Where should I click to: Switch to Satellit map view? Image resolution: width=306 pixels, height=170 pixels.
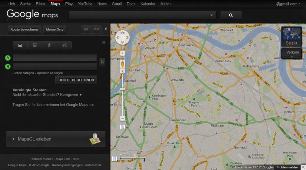click(x=291, y=36)
